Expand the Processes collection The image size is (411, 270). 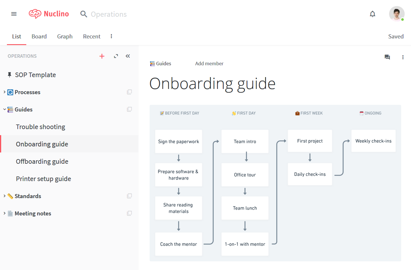(4, 92)
